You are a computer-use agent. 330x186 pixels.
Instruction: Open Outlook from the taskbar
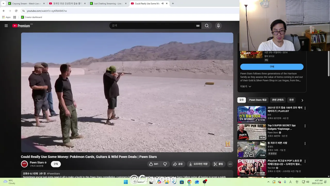197,182
